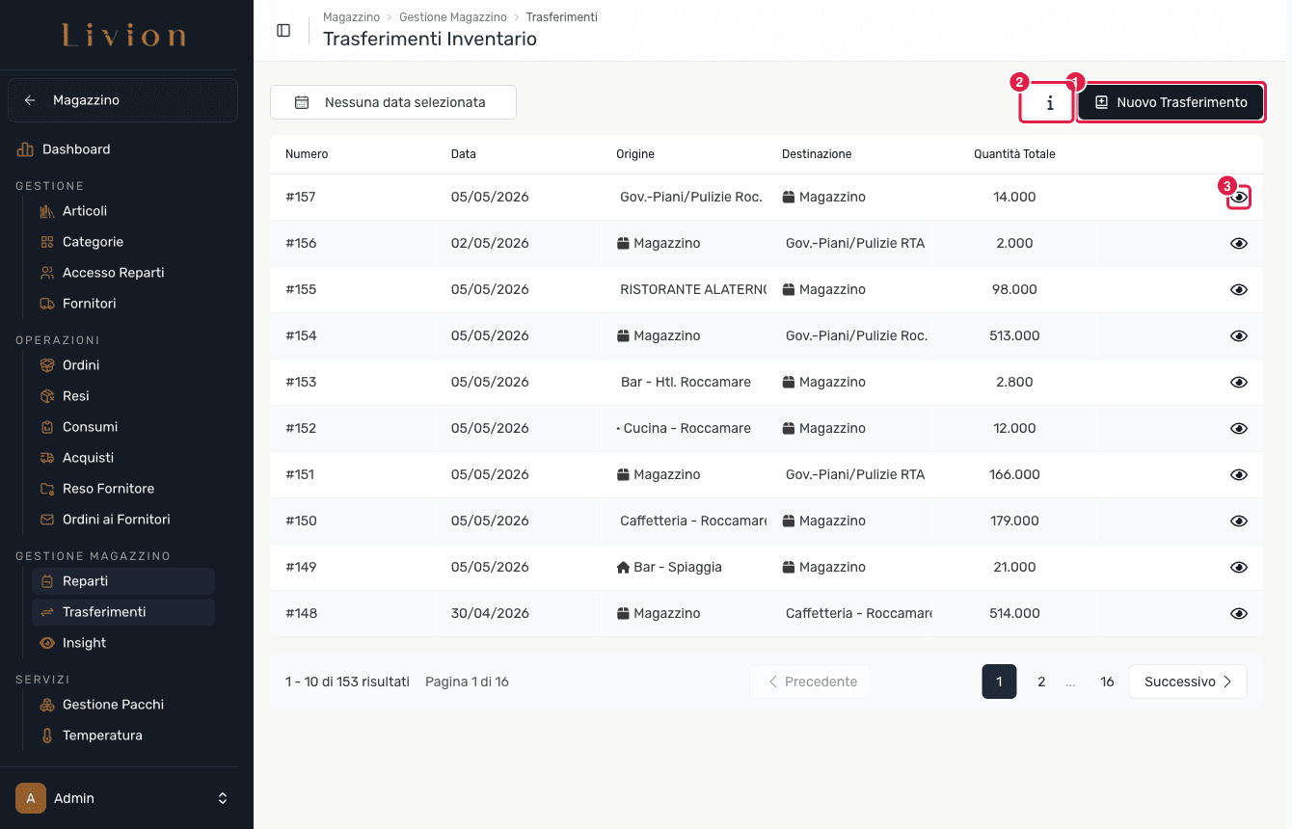The image size is (1292, 829).
Task: Click the calendar icon in date filter
Action: (302, 102)
